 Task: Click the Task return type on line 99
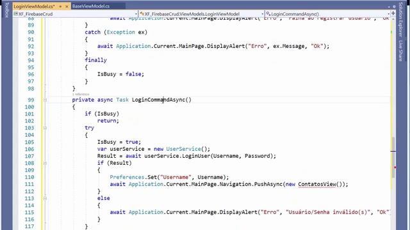tap(122, 100)
